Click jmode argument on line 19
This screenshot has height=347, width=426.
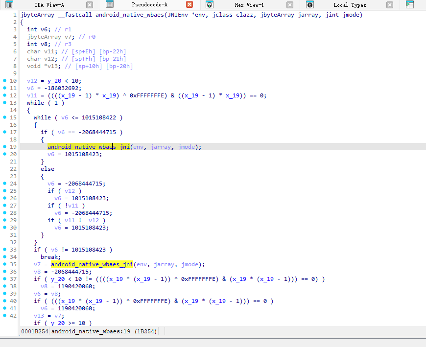tap(186, 147)
